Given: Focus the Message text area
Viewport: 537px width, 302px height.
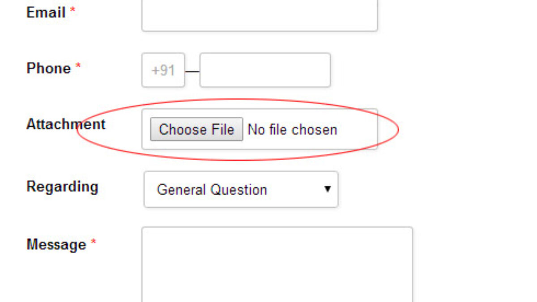Looking at the screenshot, I should (x=277, y=264).
